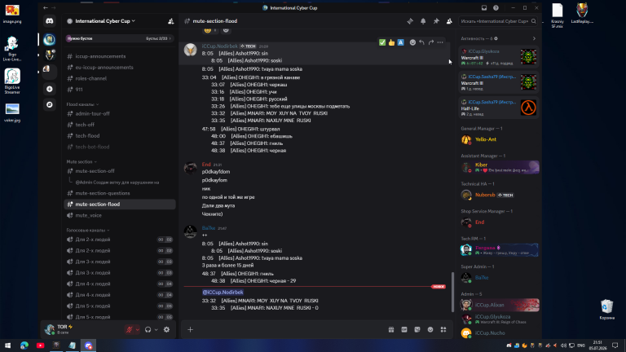This screenshot has height=352, width=626.
Task: Open server boost goal banner
Action: pyautogui.click(x=119, y=39)
